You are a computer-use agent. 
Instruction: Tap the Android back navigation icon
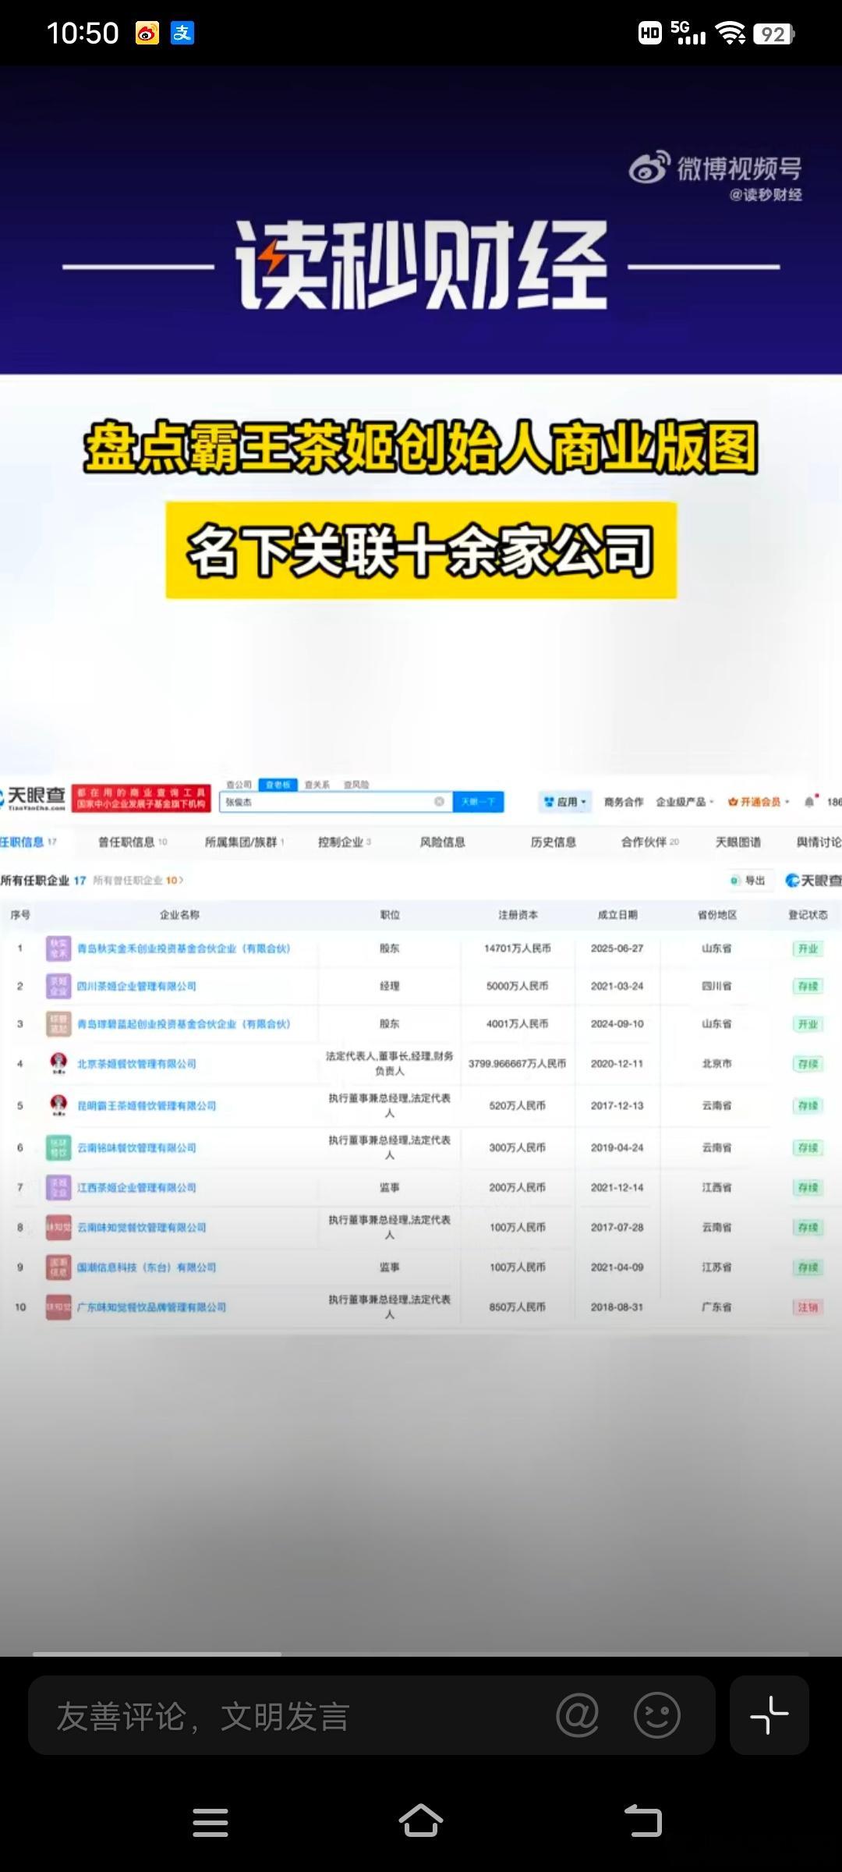click(x=643, y=1821)
